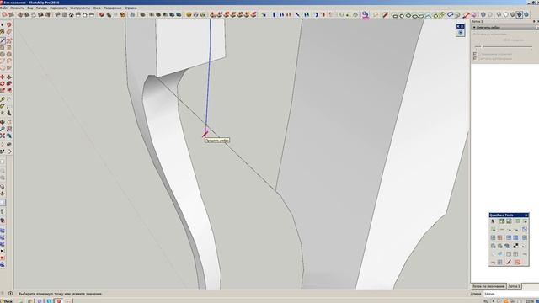Select the Pan hand tool
Viewport: 539px width, 303px height.
pos(9,122)
